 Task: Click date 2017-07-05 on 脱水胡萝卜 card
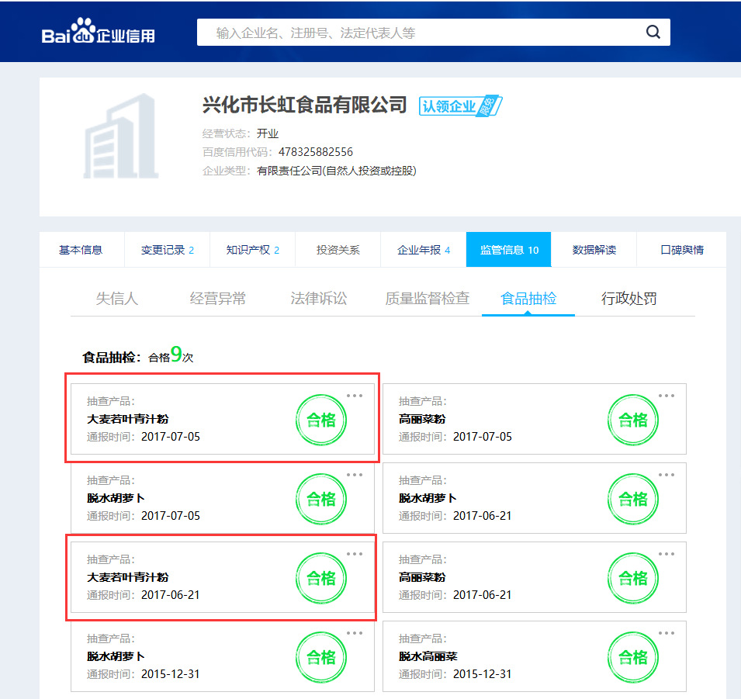[x=171, y=516]
